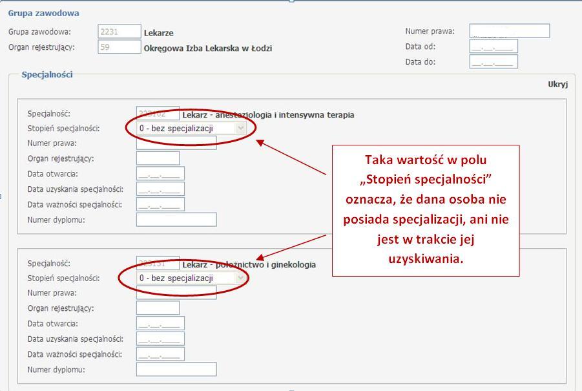Click Data uzyskania specjalności field for anestezjologia
The height and width of the screenshot is (391, 582).
[160, 189]
